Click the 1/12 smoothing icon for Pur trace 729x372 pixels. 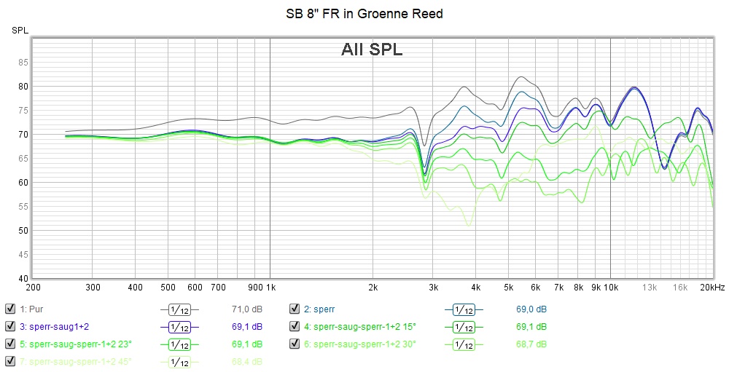pyautogui.click(x=179, y=309)
